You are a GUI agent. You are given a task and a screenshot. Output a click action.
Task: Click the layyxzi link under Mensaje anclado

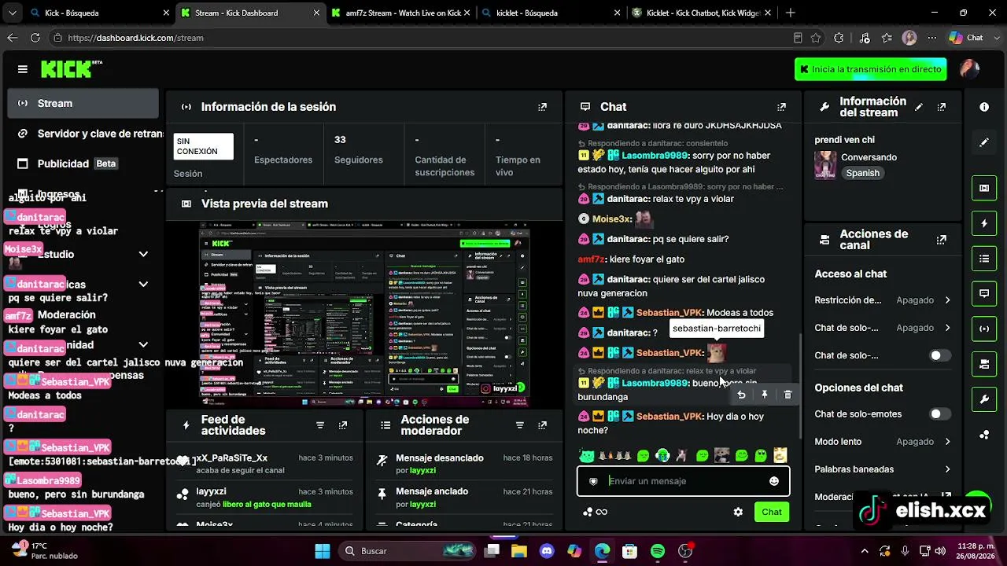[422, 504]
